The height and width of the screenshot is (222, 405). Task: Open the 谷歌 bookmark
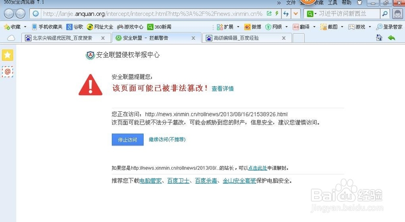(75, 27)
